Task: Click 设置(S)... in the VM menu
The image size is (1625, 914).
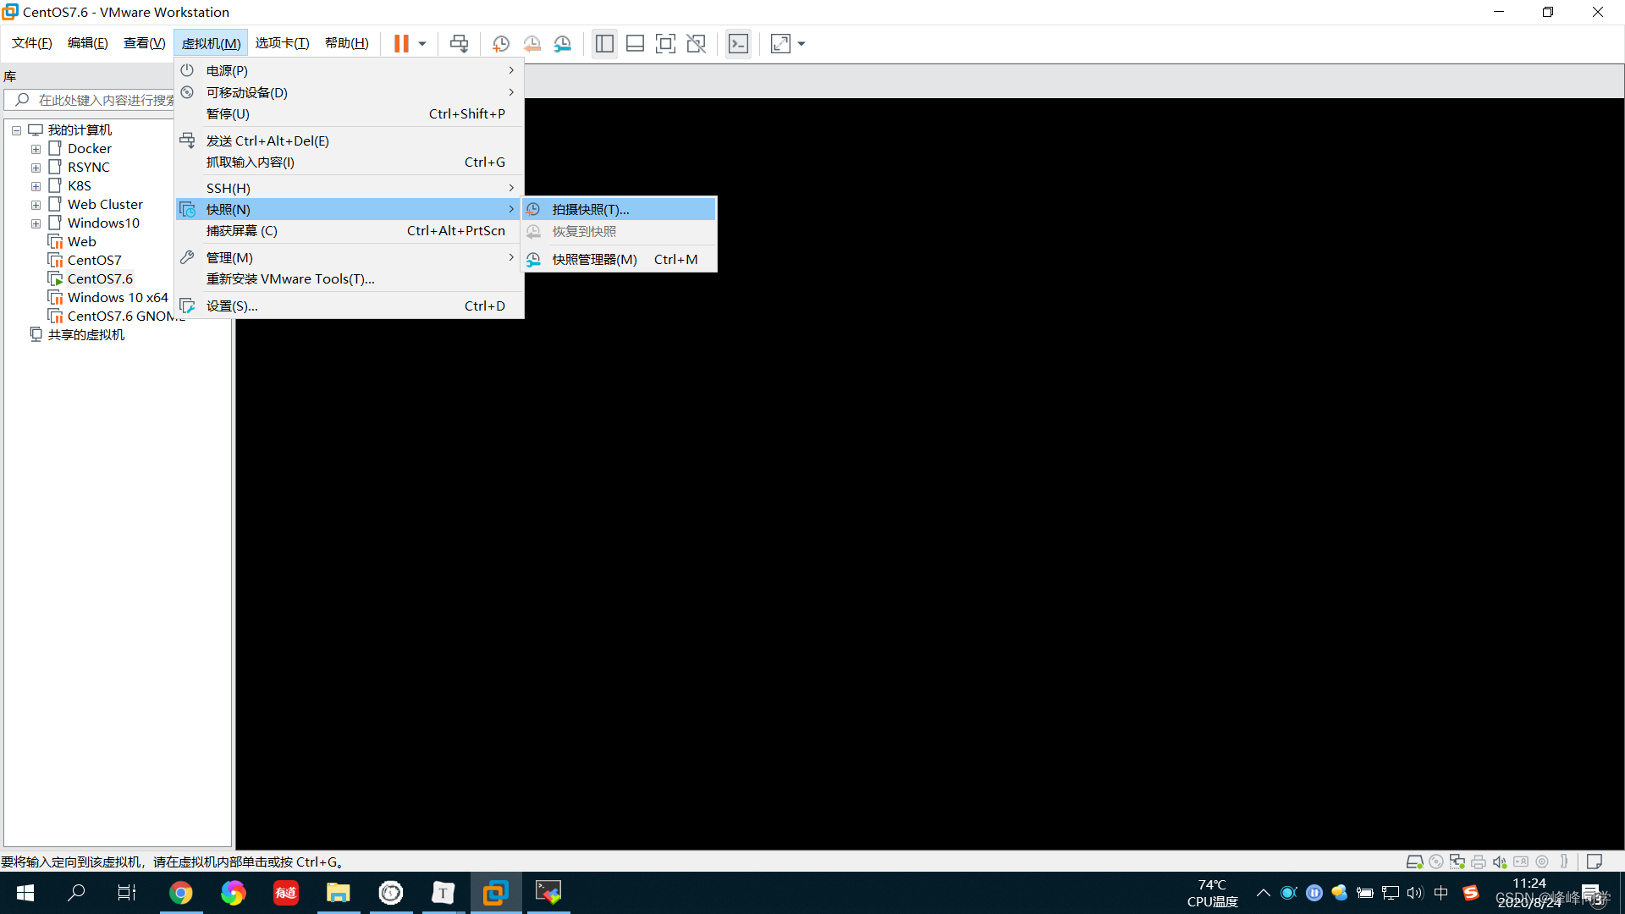Action: 232,306
